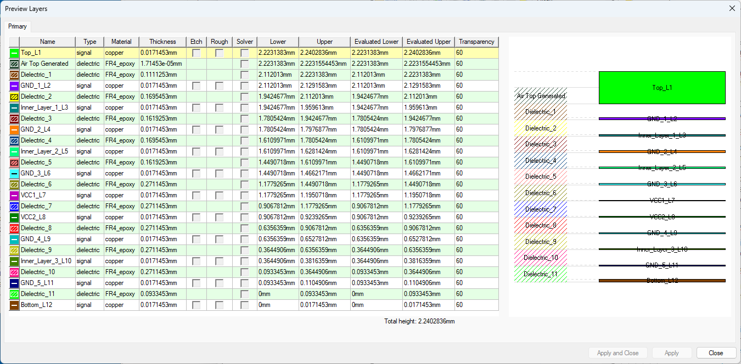Image resolution: width=741 pixels, height=364 pixels.
Task: Click the GND_3_L6 cyan color swatch
Action: [x=14, y=173]
